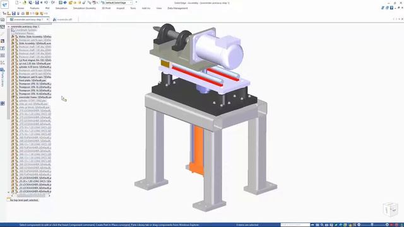The width and height of the screenshot is (404, 227).
Task: Toggle Coordinate Systems checkbox in PathFinder
Action: 13,30
